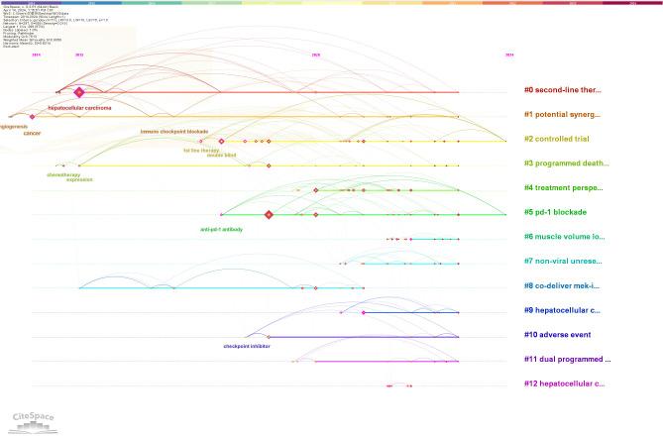Select cluster label #7 non-viral unrese...
This screenshot has height=438, width=663.
pos(563,262)
